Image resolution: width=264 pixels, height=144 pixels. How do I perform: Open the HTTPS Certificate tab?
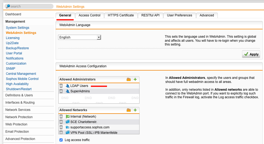(x=121, y=15)
